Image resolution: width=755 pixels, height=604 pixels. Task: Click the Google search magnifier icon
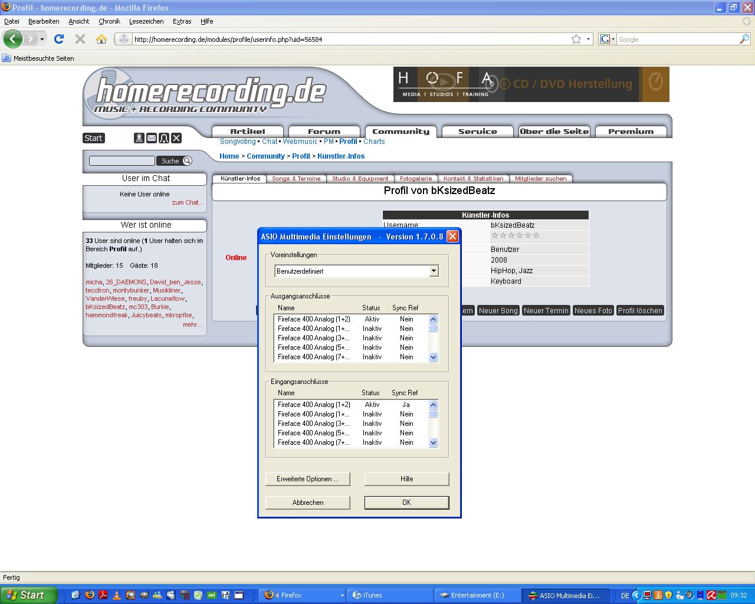pos(744,39)
